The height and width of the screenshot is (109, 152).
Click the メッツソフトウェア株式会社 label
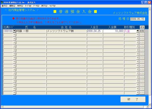[x=130, y=13]
